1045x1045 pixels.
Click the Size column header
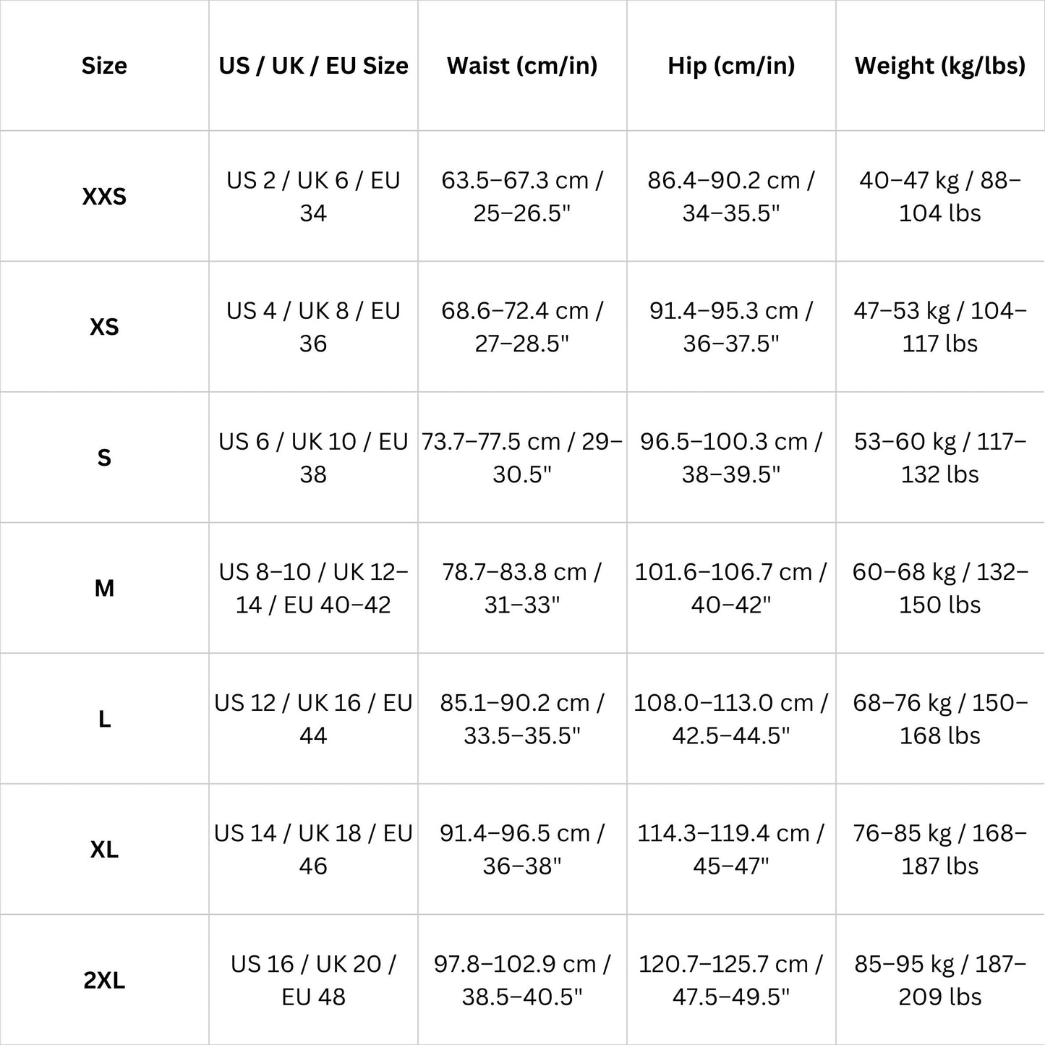pyautogui.click(x=104, y=66)
